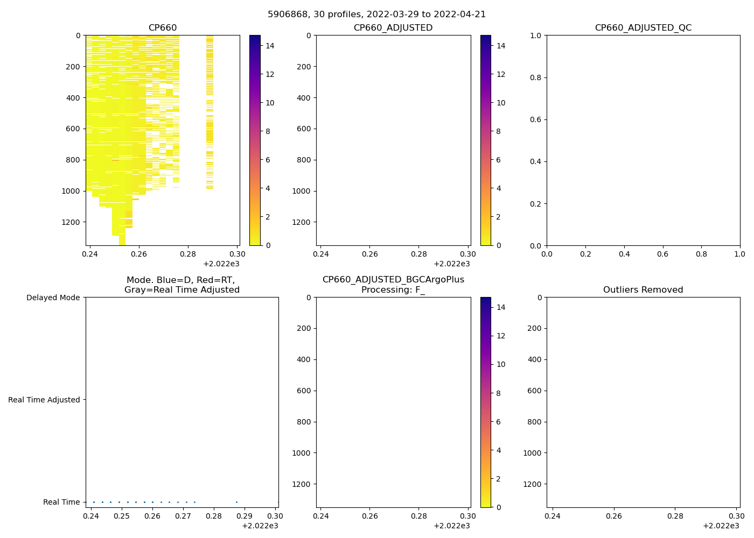Click inside the empty Outliers Removed plot area
Viewport: 754px width, 538px height.
[x=643, y=402]
